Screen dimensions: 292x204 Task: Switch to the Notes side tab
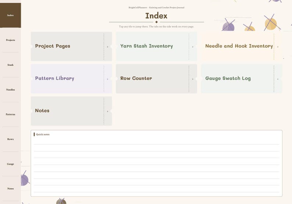(10, 189)
